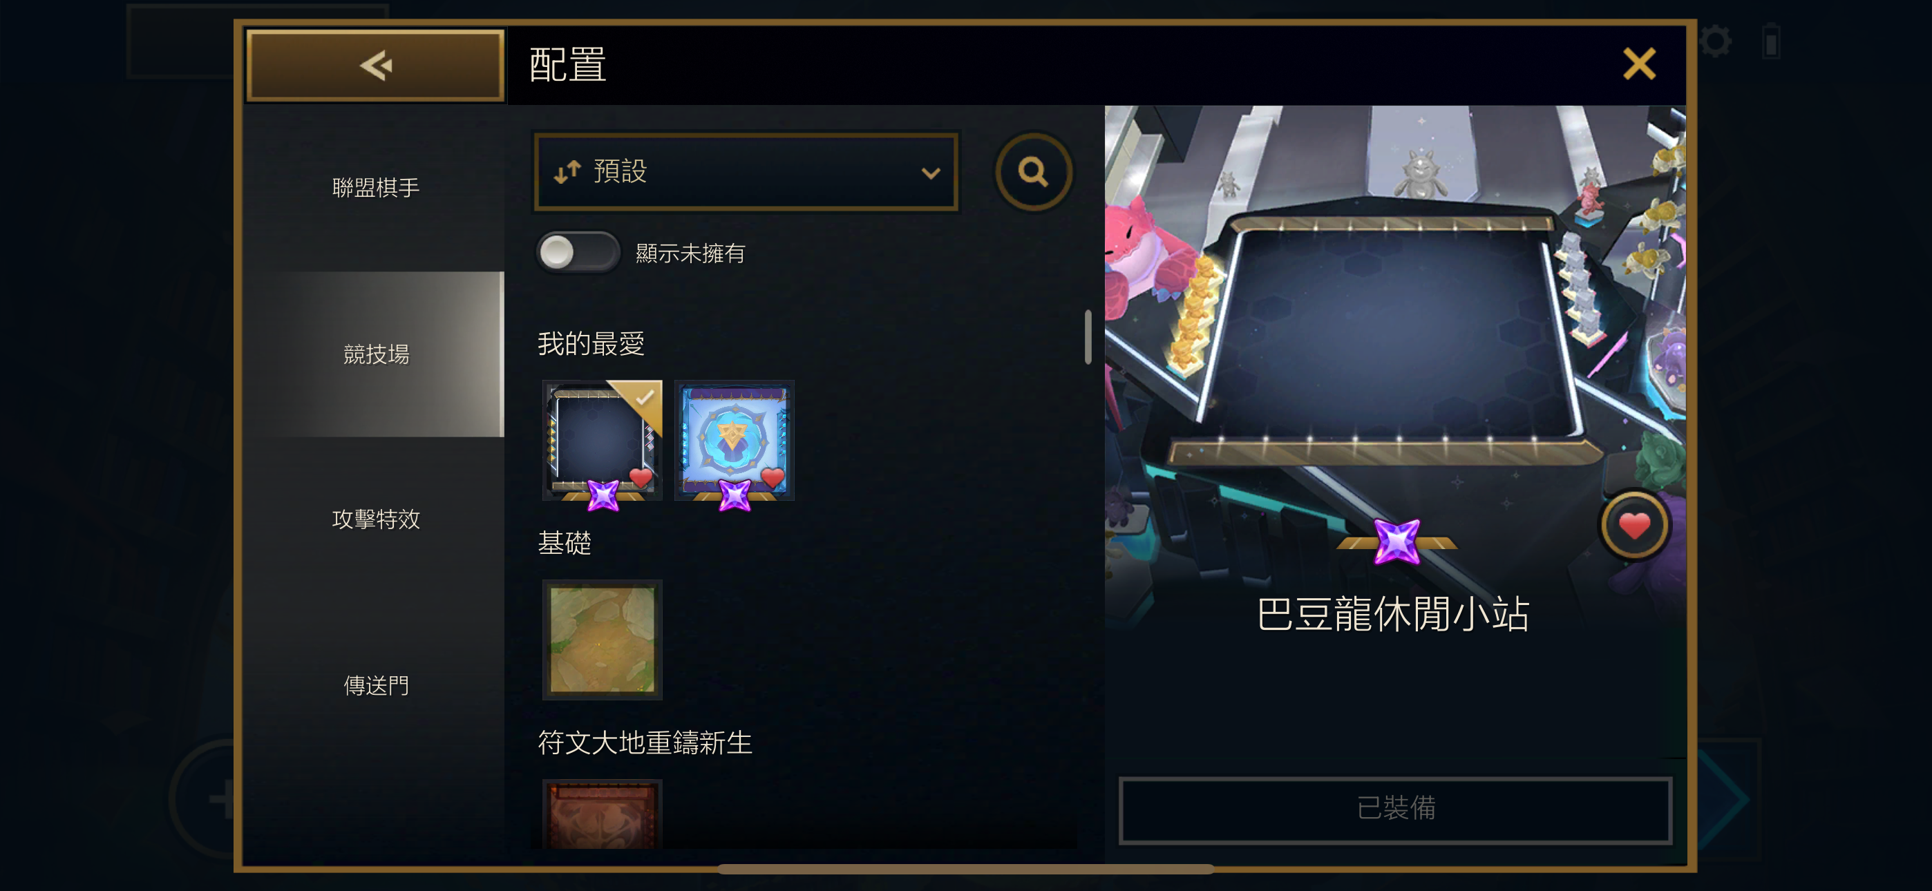1932x891 pixels.
Task: Click the dropdown chevron arrow
Action: pos(930,173)
